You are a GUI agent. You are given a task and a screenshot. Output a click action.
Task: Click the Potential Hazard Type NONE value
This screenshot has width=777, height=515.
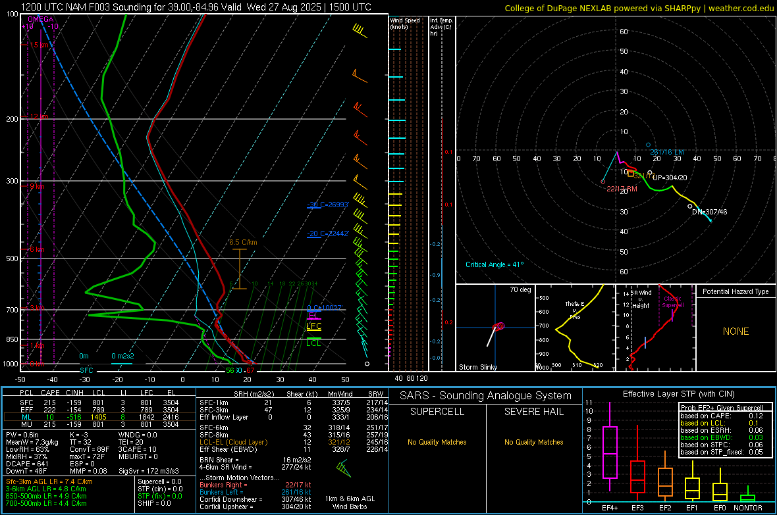[x=736, y=331]
